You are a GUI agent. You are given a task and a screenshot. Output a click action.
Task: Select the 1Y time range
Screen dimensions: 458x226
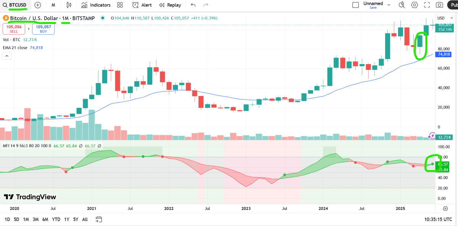coord(67,219)
